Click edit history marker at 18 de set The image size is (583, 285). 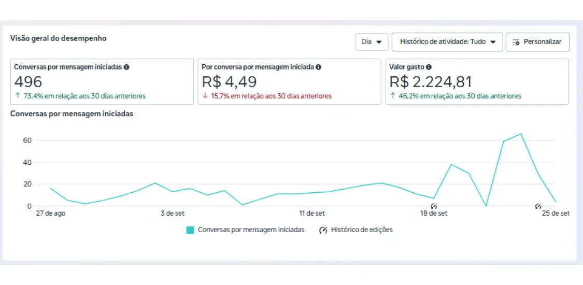434,206
